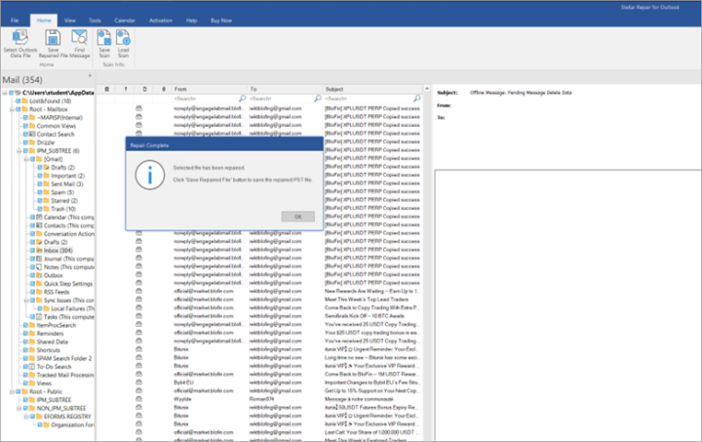Viewport: 702px width, 442px height.
Task: Switch to the View tab
Action: click(x=70, y=20)
